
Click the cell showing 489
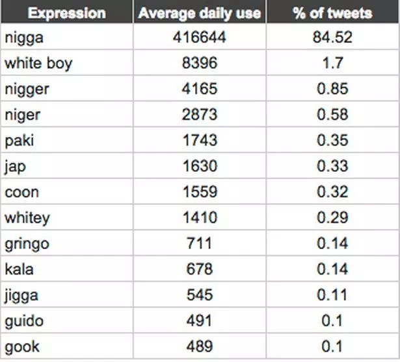click(200, 346)
